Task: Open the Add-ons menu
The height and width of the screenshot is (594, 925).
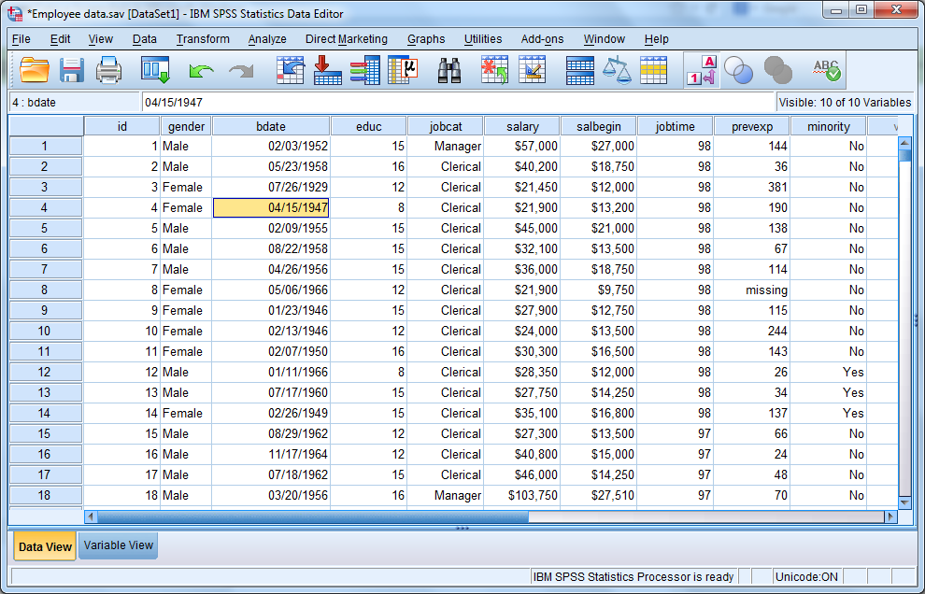Action: coord(543,39)
